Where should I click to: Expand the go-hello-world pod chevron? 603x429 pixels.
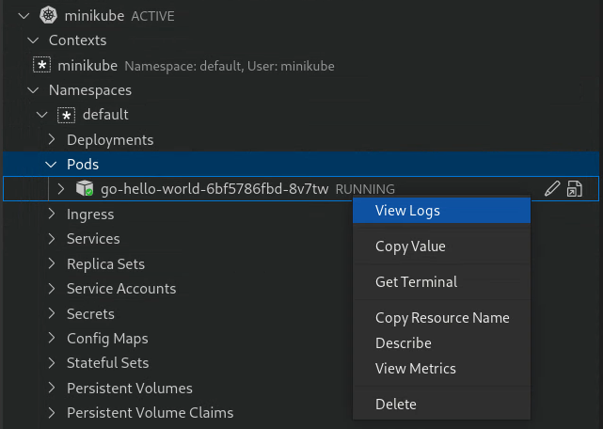61,189
